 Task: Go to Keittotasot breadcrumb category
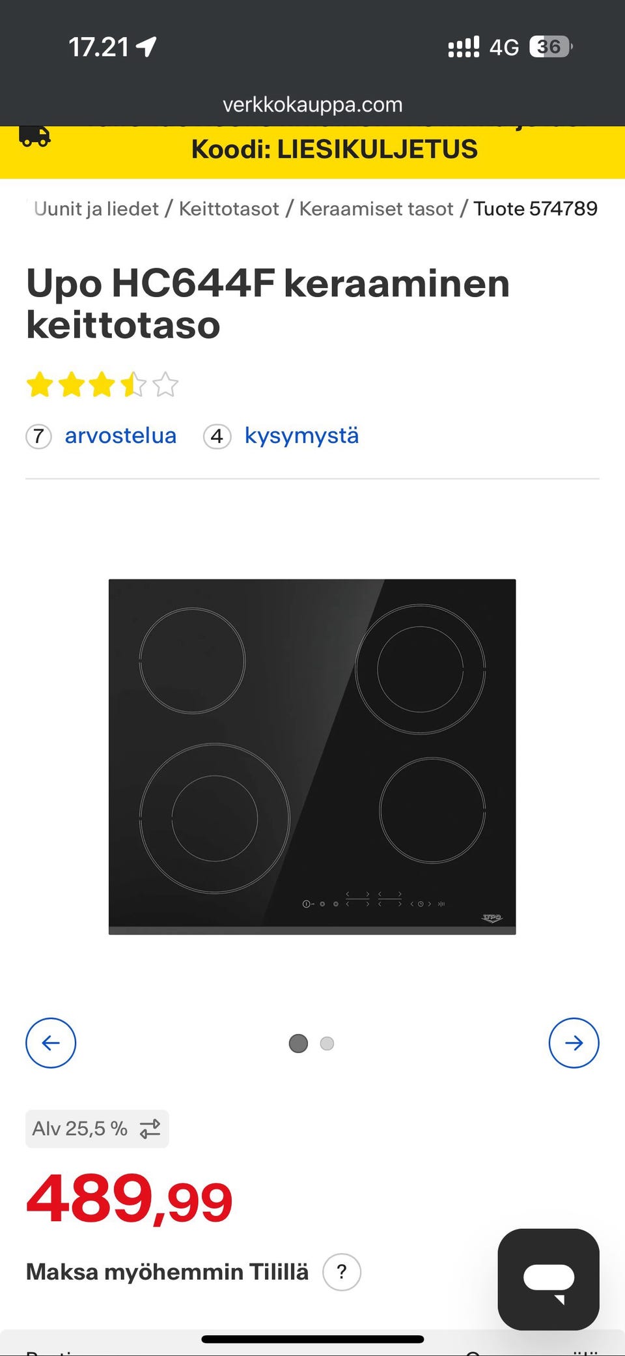point(229,209)
